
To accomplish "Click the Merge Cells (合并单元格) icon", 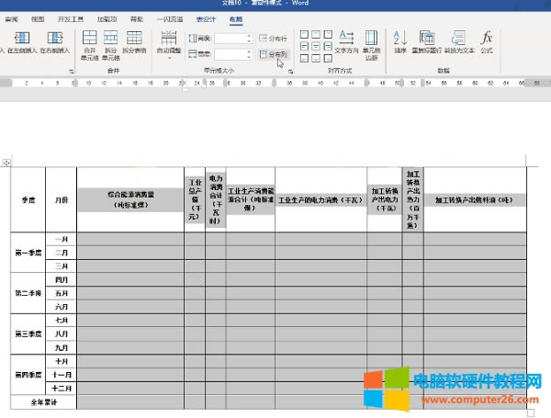I will click(89, 42).
